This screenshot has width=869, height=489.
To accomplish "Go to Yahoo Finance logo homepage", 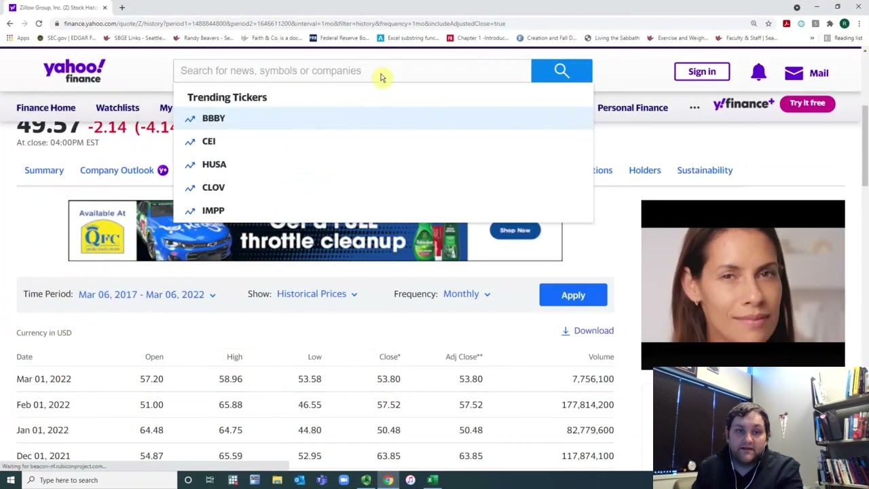I will 74,71.
